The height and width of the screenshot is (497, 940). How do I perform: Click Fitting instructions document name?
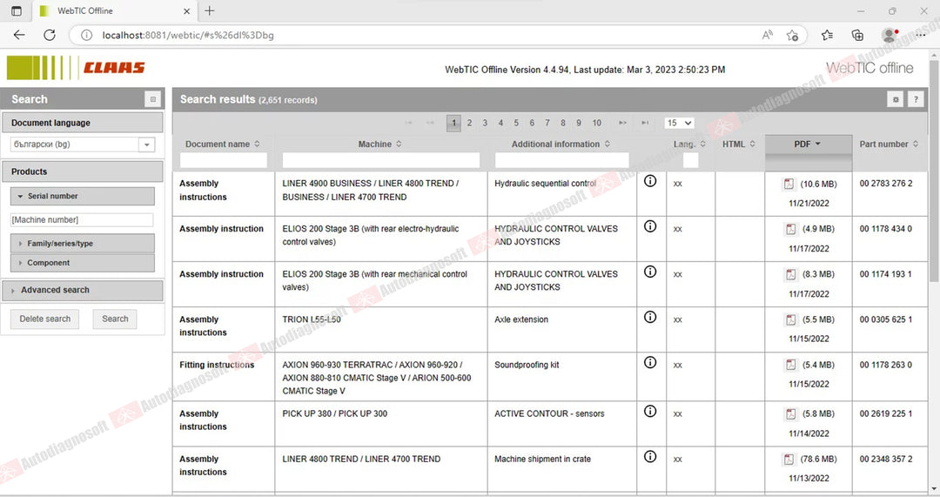(x=217, y=365)
